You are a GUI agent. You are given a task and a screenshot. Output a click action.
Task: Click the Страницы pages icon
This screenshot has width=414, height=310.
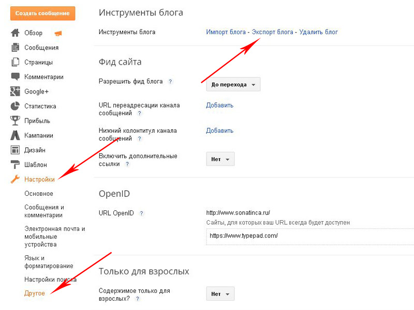pyautogui.click(x=16, y=62)
